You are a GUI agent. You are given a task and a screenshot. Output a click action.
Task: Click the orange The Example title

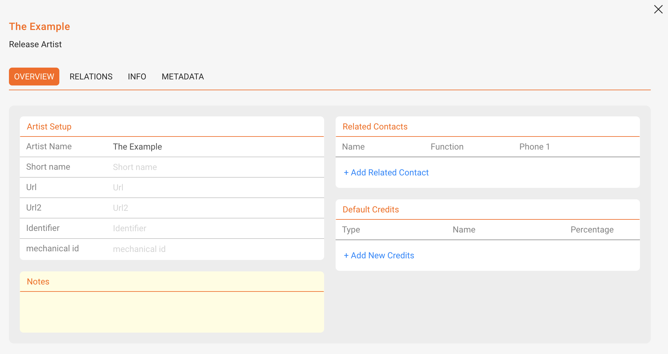click(40, 26)
